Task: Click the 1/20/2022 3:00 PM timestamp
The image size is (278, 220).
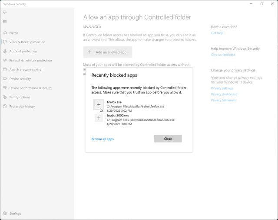Action: tap(119, 124)
